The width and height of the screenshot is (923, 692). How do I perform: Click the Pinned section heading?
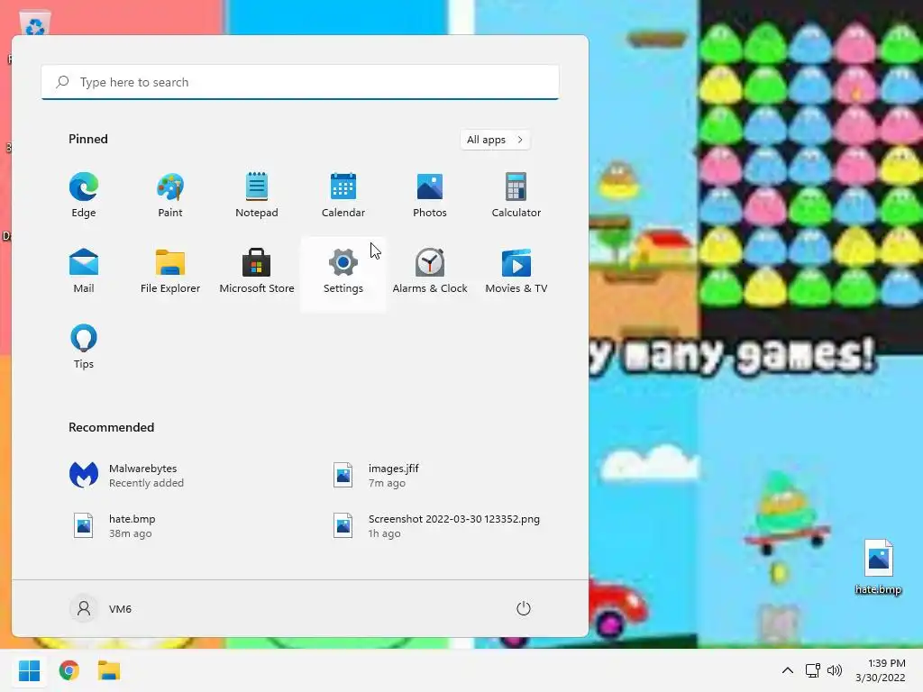click(x=88, y=139)
